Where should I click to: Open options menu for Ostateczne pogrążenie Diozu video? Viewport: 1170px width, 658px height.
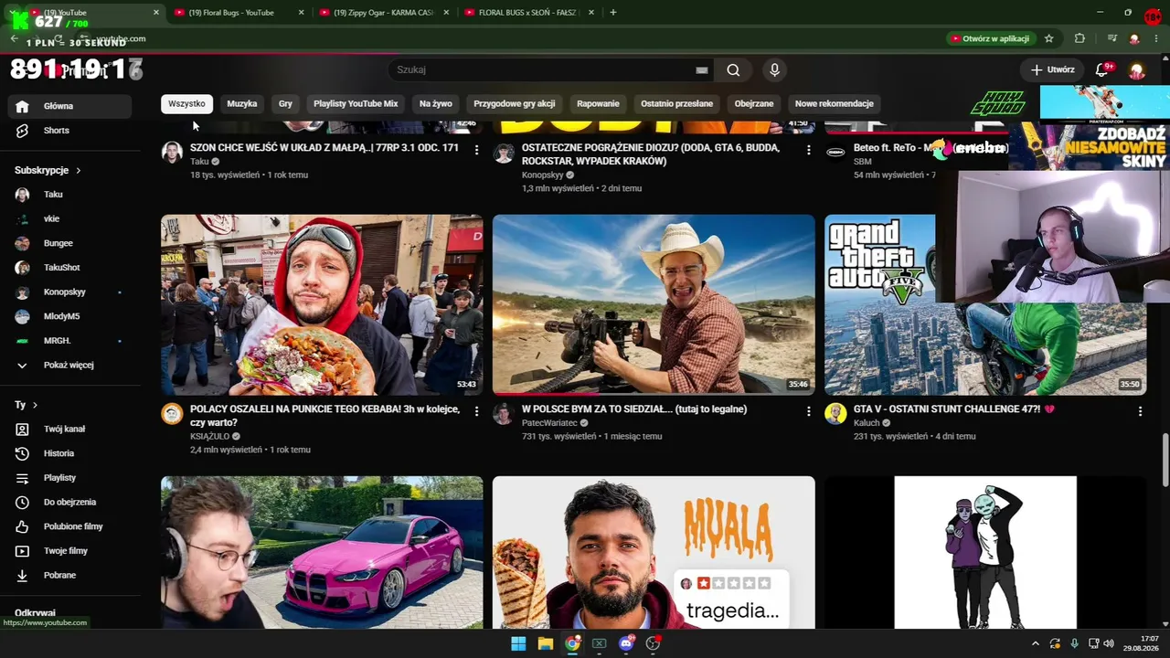coord(808,149)
